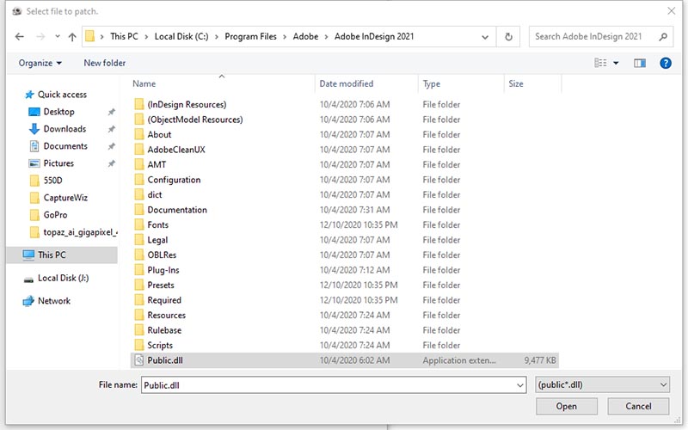This screenshot has height=430, width=688.
Task: Click the Presets folder icon
Action: pos(139,286)
